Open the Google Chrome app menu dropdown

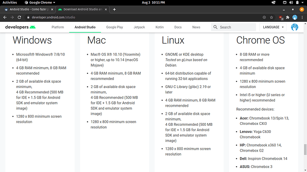tap(40, 3)
